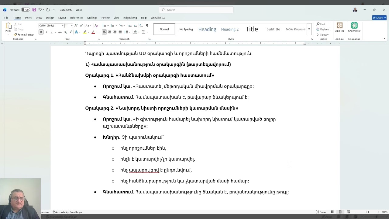This screenshot has height=219, width=389.
Task: Click the Text Effects glowing A icon
Action: point(76,32)
